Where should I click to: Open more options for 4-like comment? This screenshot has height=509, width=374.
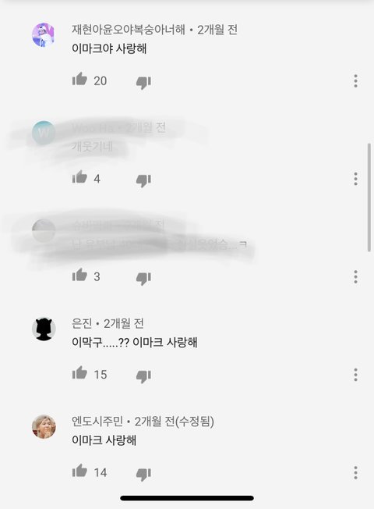[x=355, y=179]
